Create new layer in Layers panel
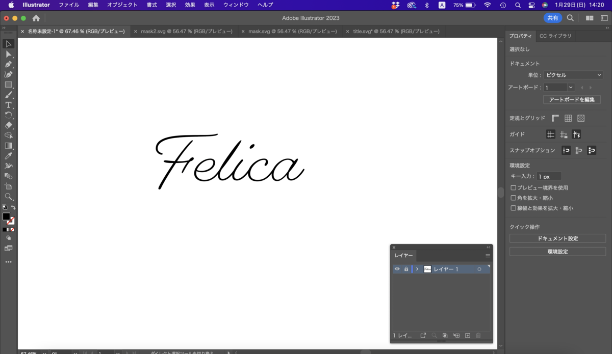 coord(468,336)
